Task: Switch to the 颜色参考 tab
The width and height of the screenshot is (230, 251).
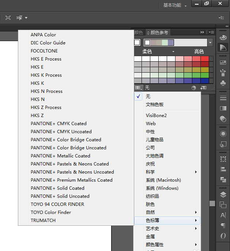Action: point(158,33)
